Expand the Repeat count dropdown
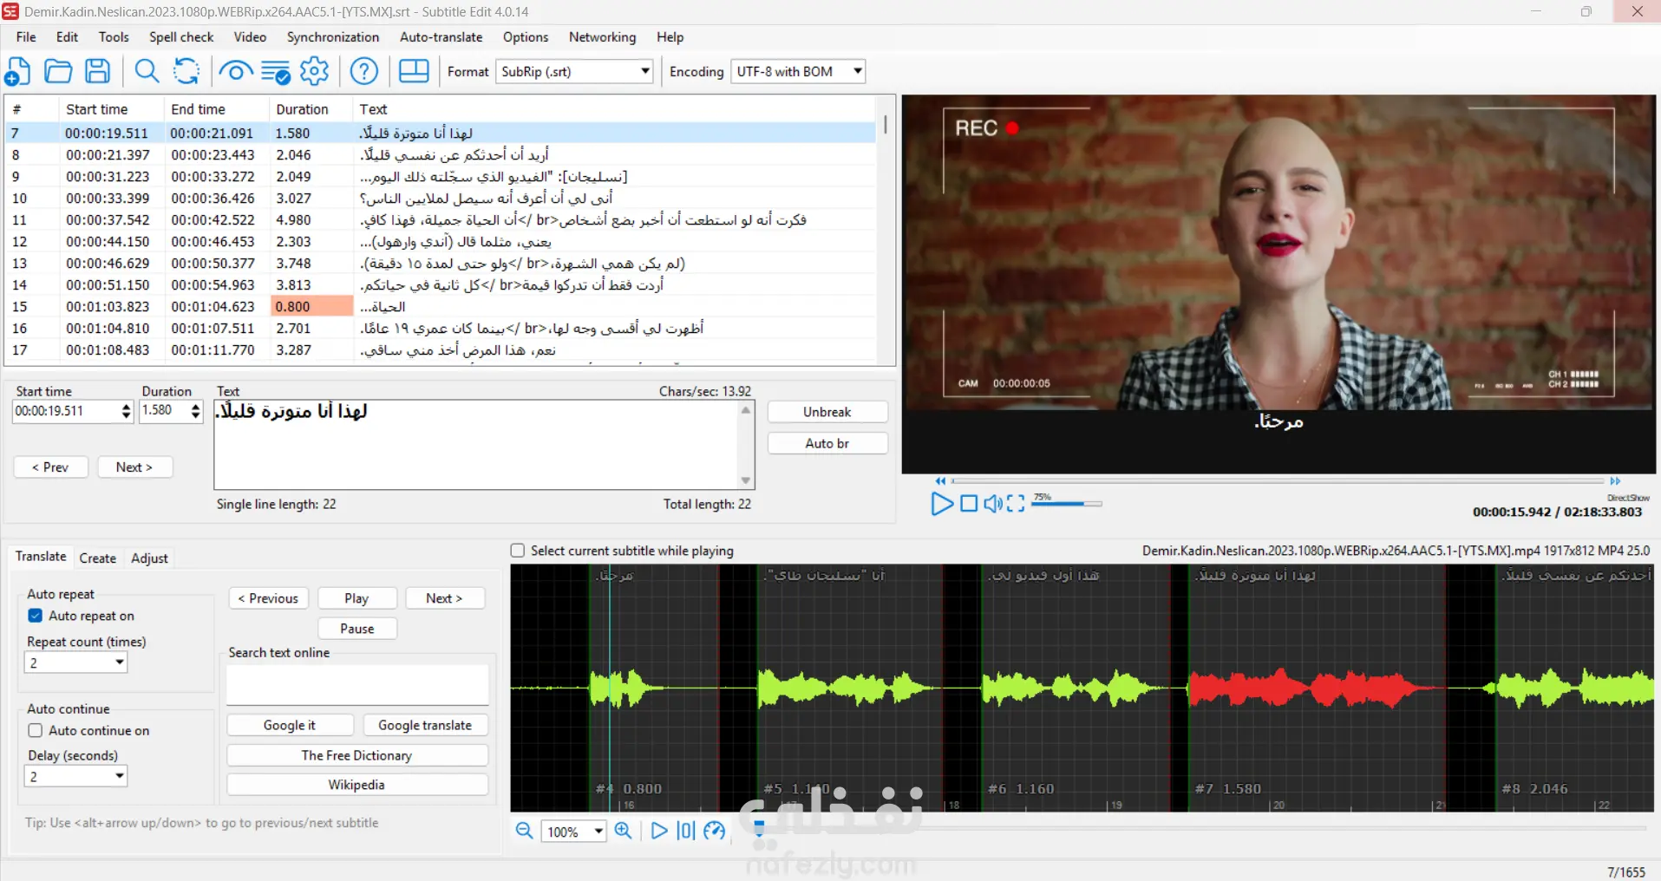The width and height of the screenshot is (1661, 881). pos(120,662)
